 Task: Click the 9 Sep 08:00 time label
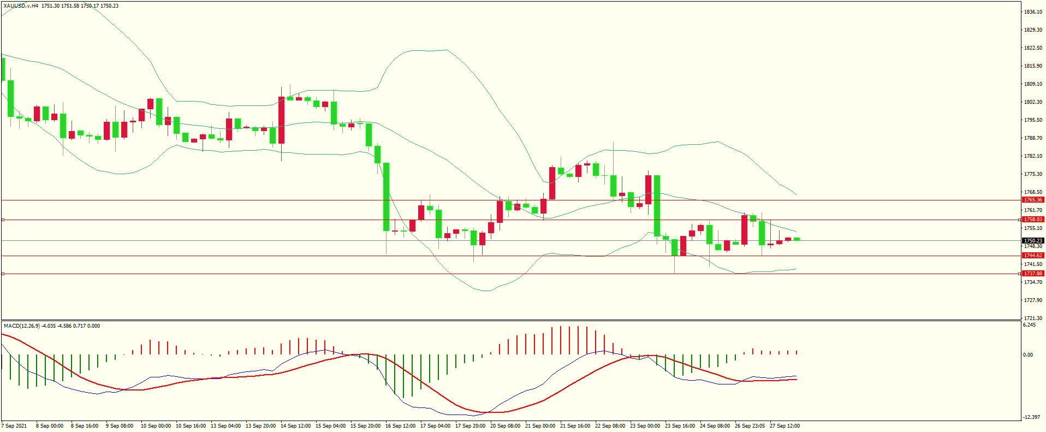[x=120, y=426]
